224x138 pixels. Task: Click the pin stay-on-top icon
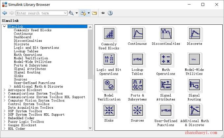tap(103, 13)
